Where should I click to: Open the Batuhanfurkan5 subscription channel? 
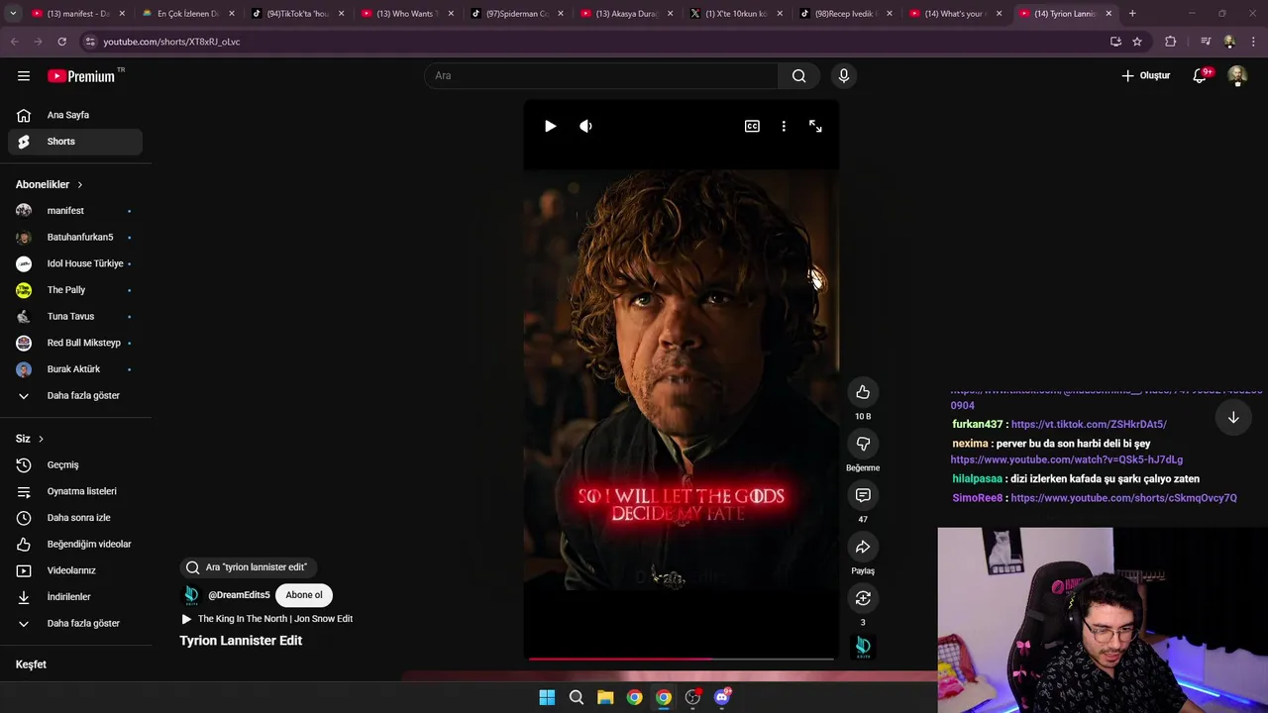pyautogui.click(x=75, y=238)
